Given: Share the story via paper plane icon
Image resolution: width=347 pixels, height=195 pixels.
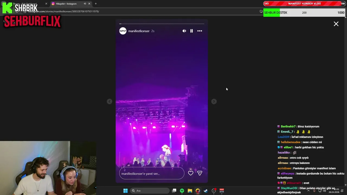Looking at the screenshot, I should point(200,173).
